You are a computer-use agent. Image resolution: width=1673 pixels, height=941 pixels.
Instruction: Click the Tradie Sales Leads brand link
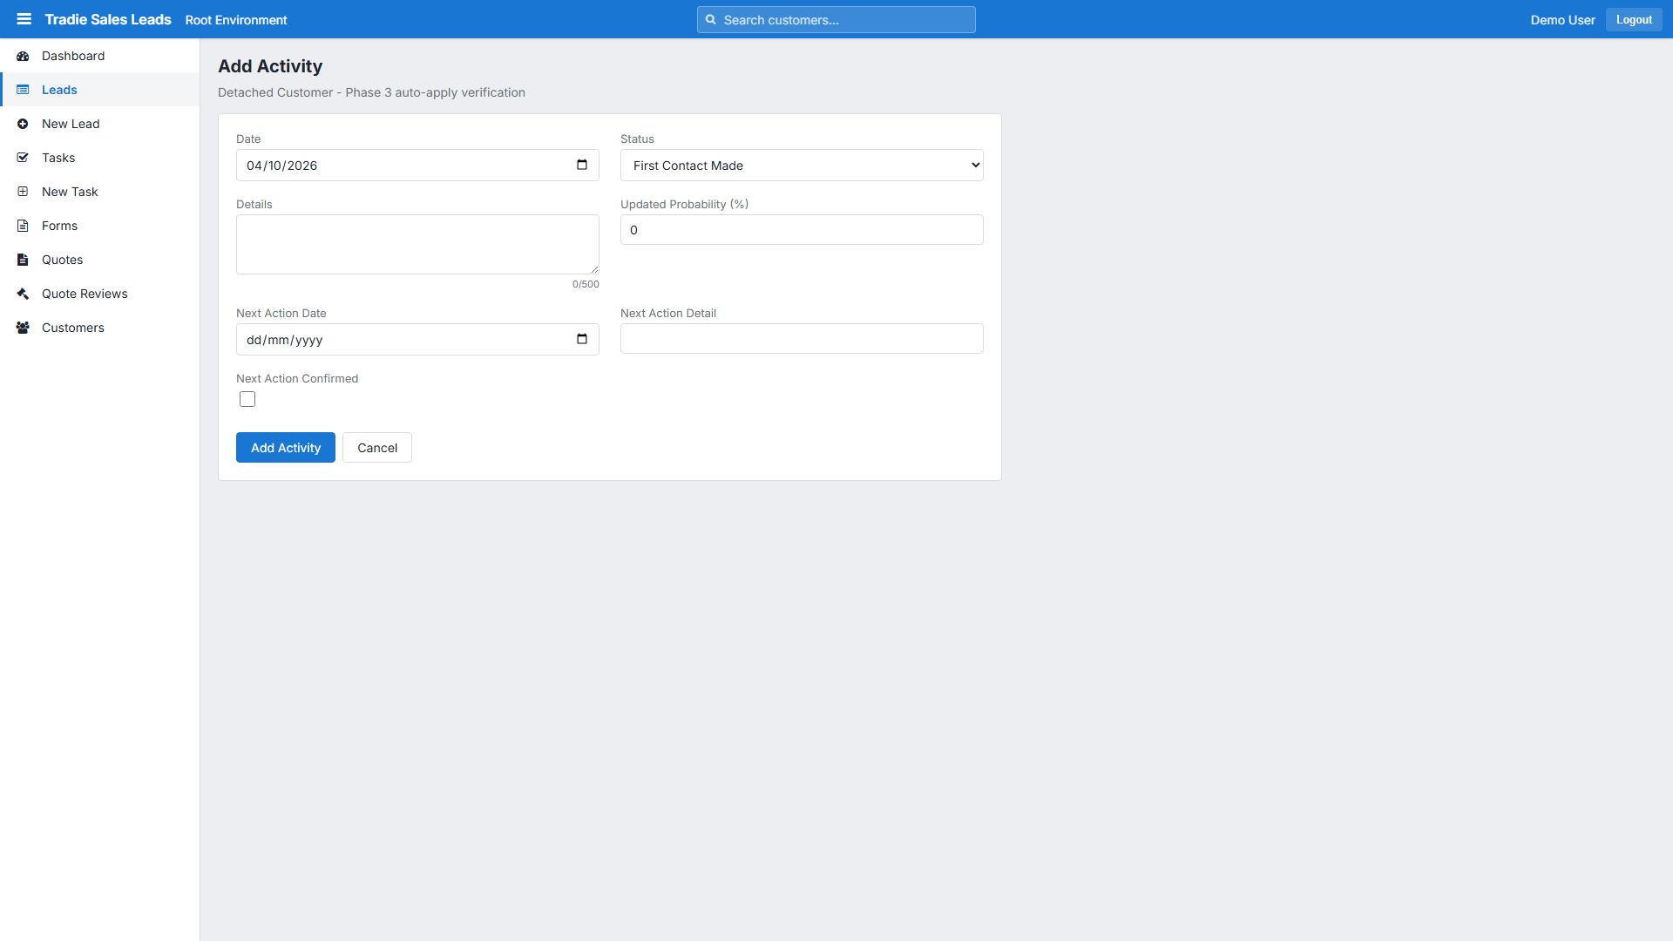(108, 19)
